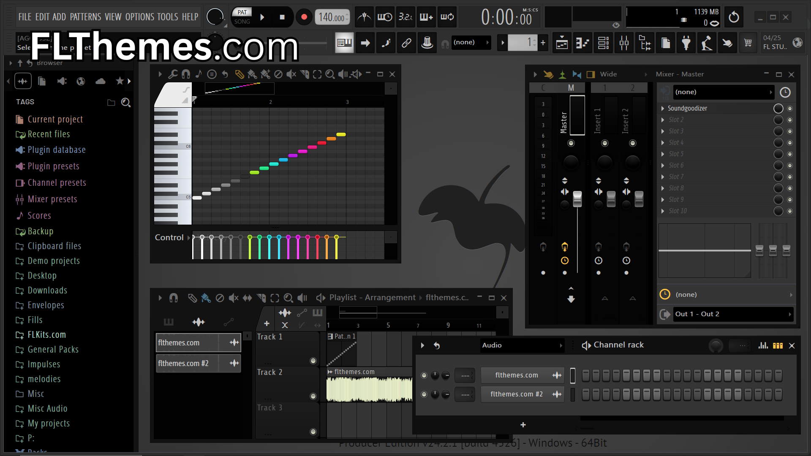
Task: Click the magnet snap icon in Piano roll
Action: pyautogui.click(x=185, y=74)
